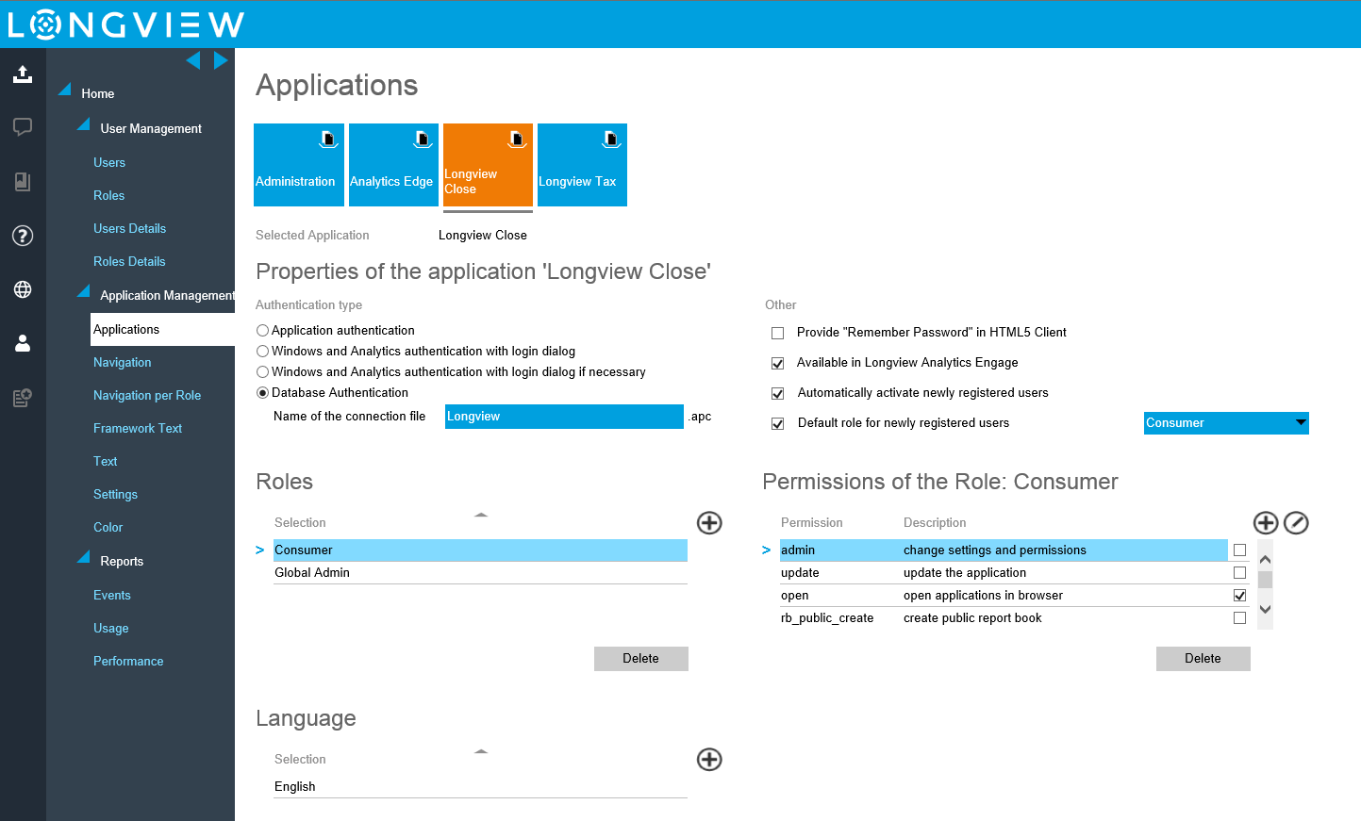Viewport: 1361px width, 821px height.
Task: Delete the selected Consumer role
Action: click(640, 658)
